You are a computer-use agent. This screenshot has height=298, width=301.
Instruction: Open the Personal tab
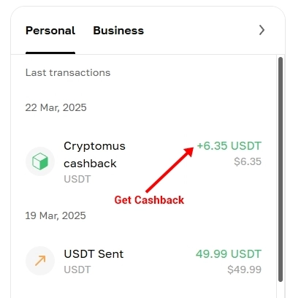(x=50, y=31)
